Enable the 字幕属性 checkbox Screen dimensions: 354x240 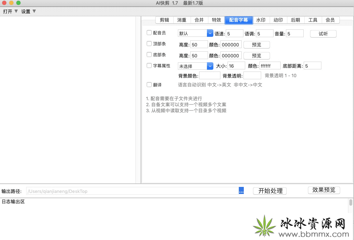pyautogui.click(x=149, y=65)
